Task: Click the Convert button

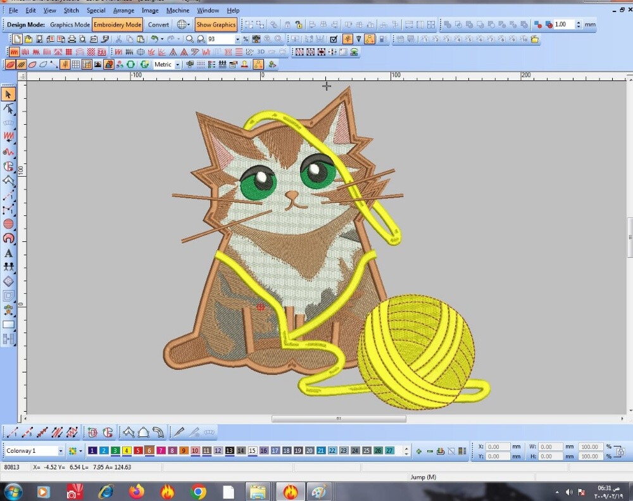Action: click(x=158, y=25)
